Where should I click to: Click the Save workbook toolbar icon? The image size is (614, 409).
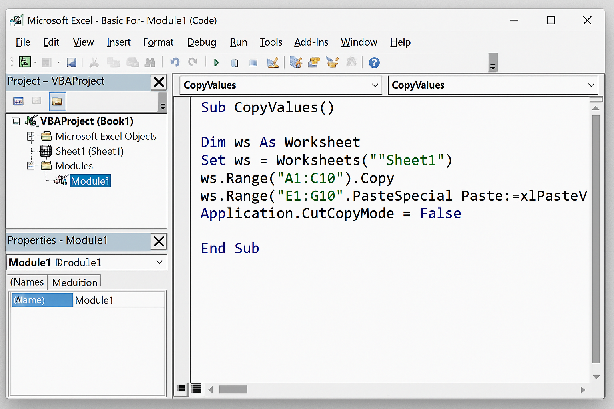tap(72, 62)
